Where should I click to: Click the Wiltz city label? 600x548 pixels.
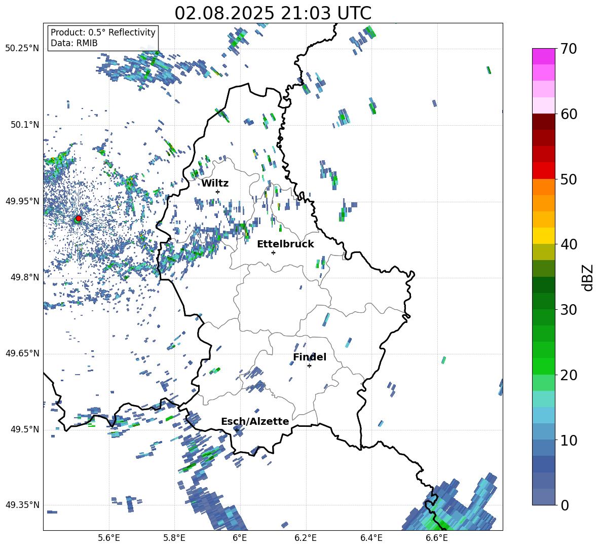click(x=215, y=184)
